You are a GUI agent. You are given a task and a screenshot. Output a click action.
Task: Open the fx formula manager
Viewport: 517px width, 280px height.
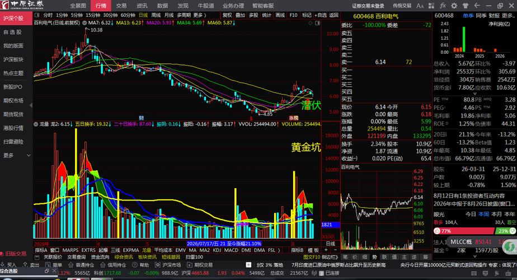(x=443, y=6)
